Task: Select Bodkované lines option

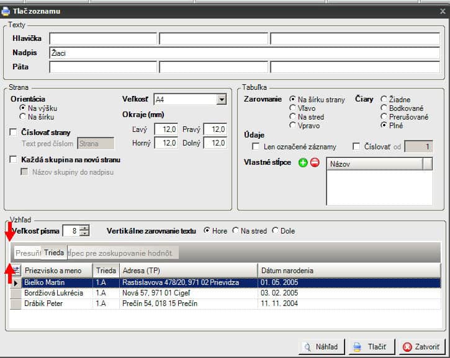Action: tap(384, 108)
